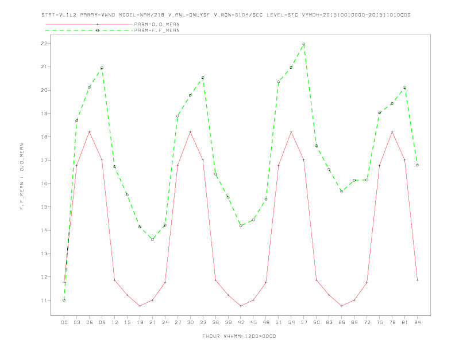Click x-axis forecast hour label 72

click(x=367, y=322)
